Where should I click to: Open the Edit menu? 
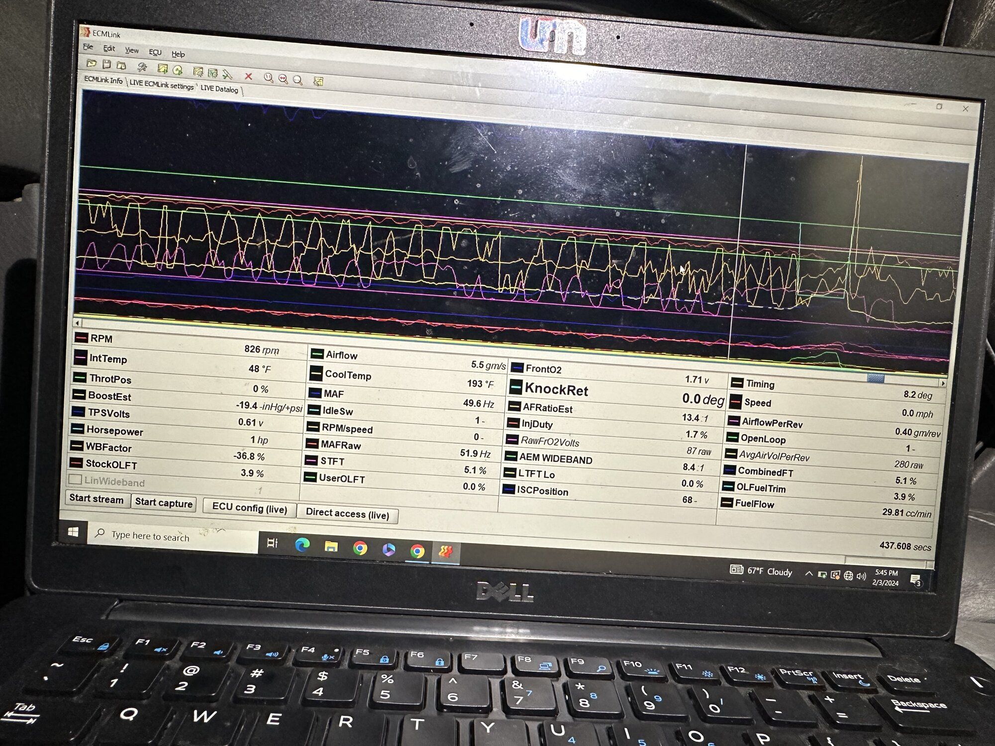(109, 48)
